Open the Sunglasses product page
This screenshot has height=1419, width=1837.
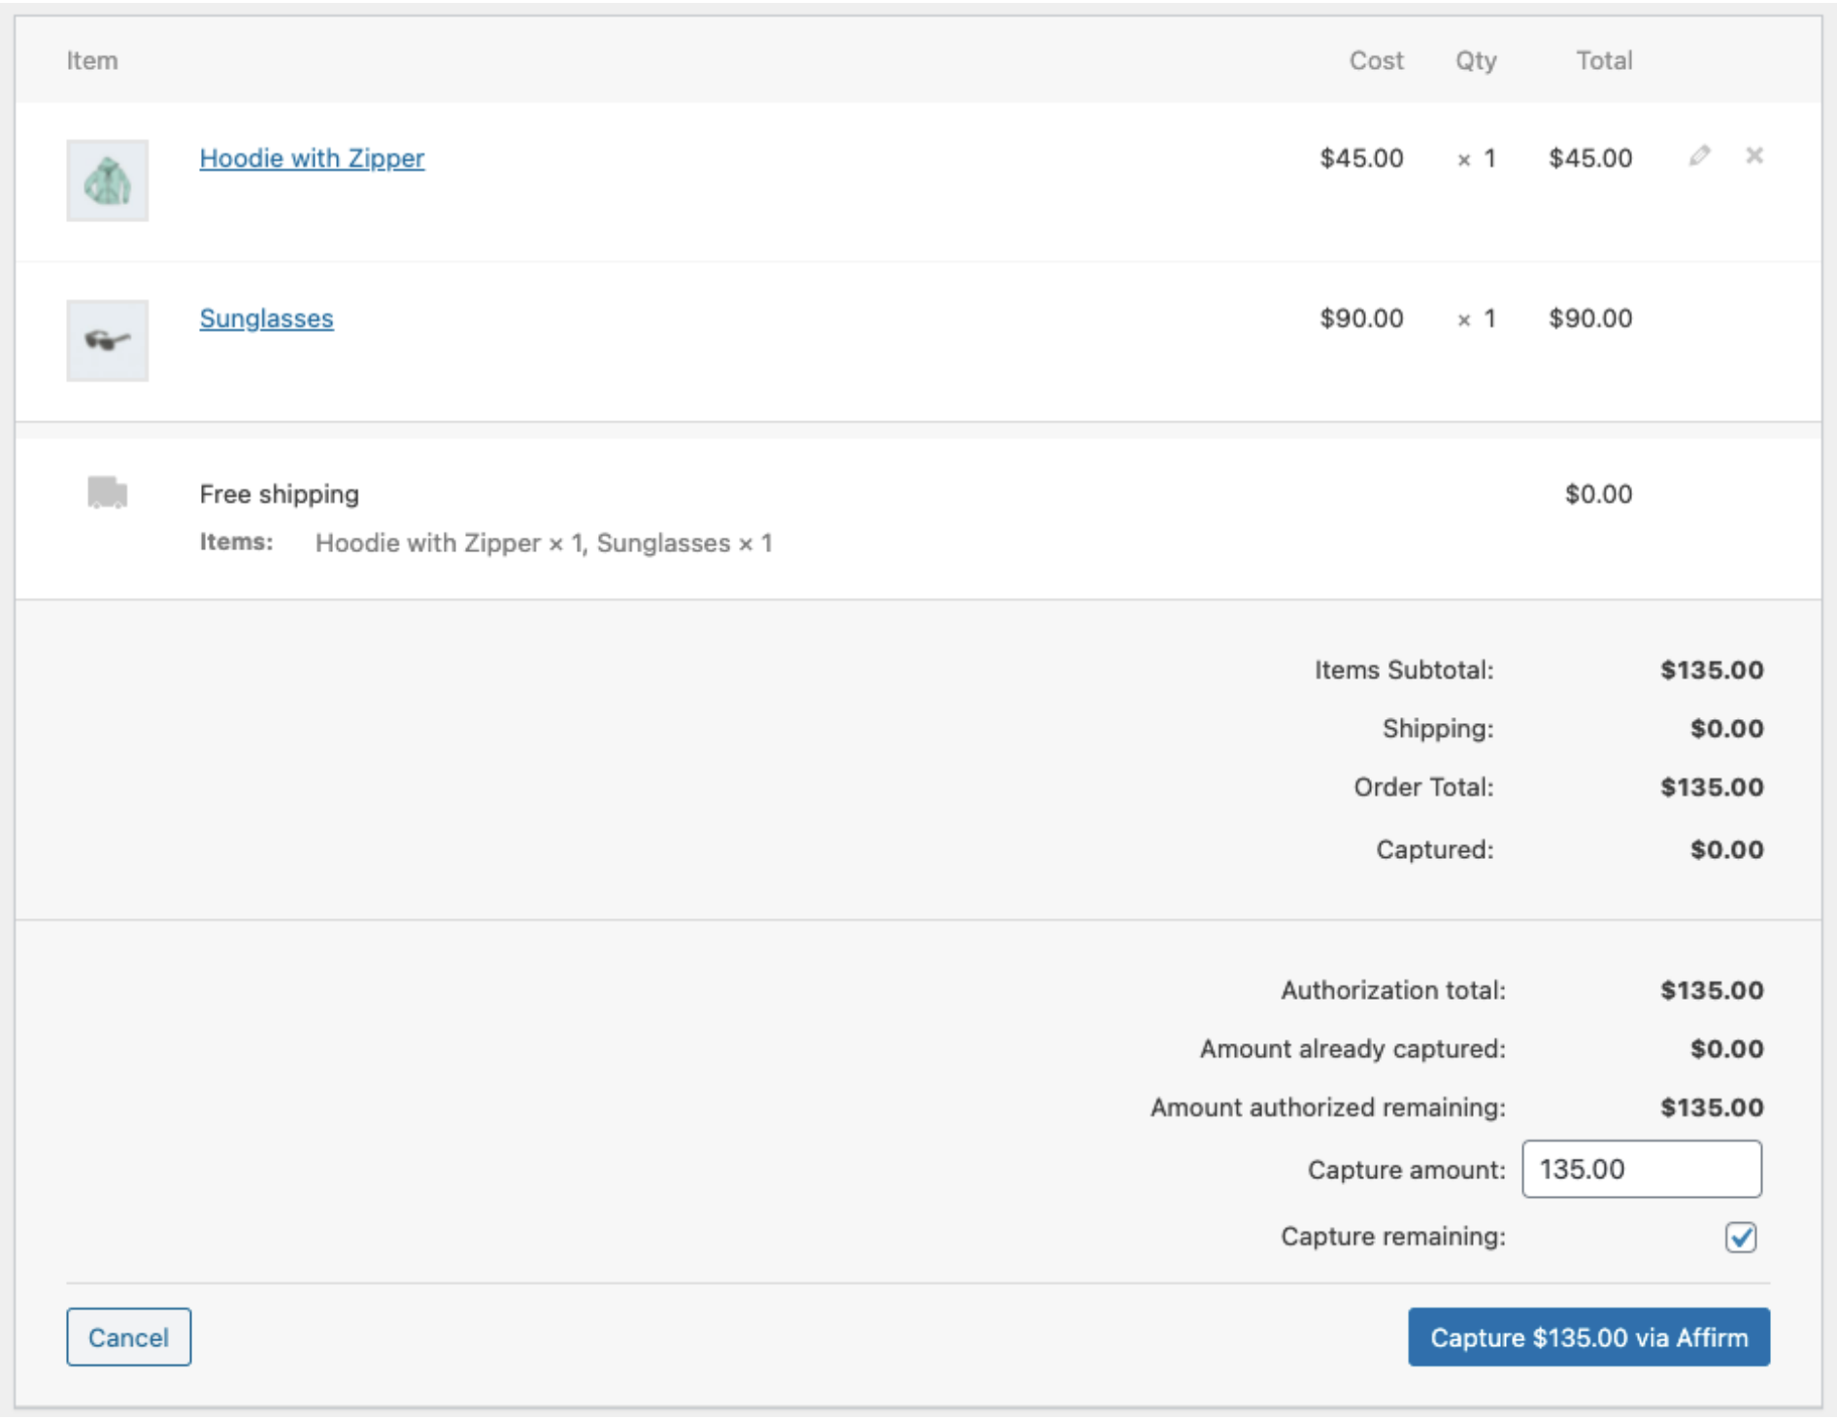click(x=266, y=318)
